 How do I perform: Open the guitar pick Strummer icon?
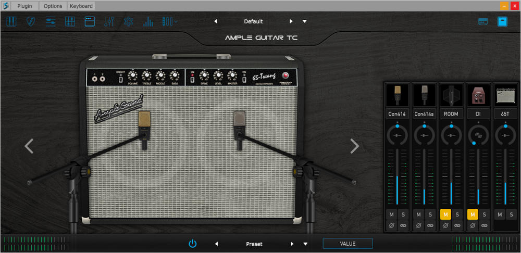(x=31, y=21)
